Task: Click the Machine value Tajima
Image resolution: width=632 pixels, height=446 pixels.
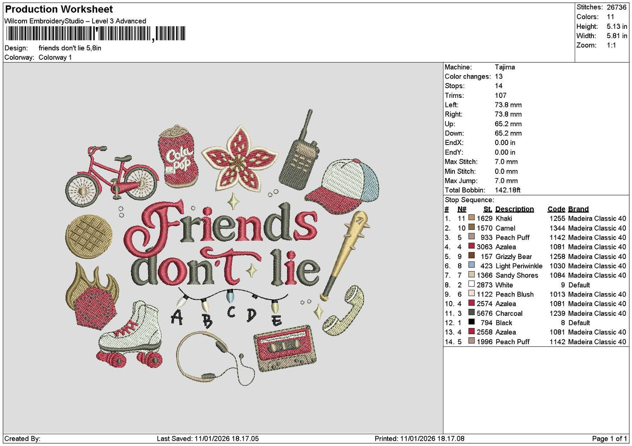Action: point(505,67)
